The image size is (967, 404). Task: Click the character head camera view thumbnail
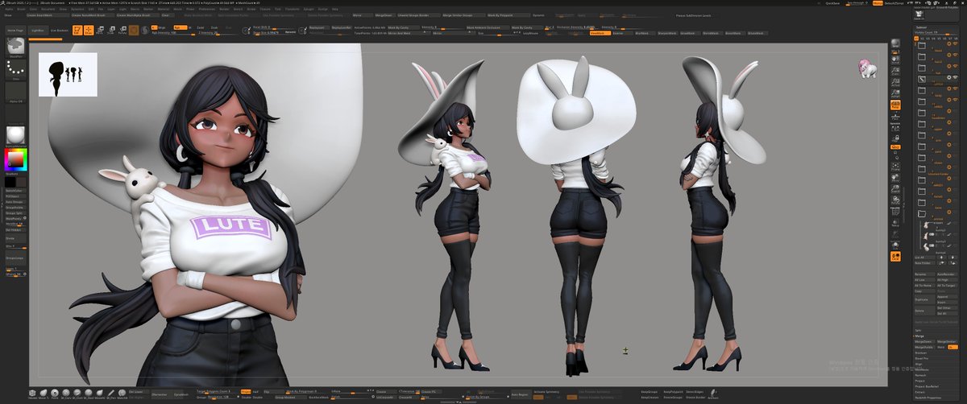click(868, 69)
